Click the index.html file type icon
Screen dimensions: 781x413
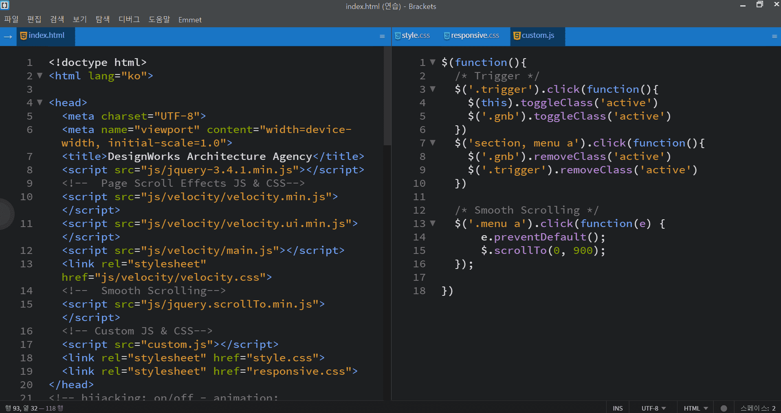(x=24, y=36)
